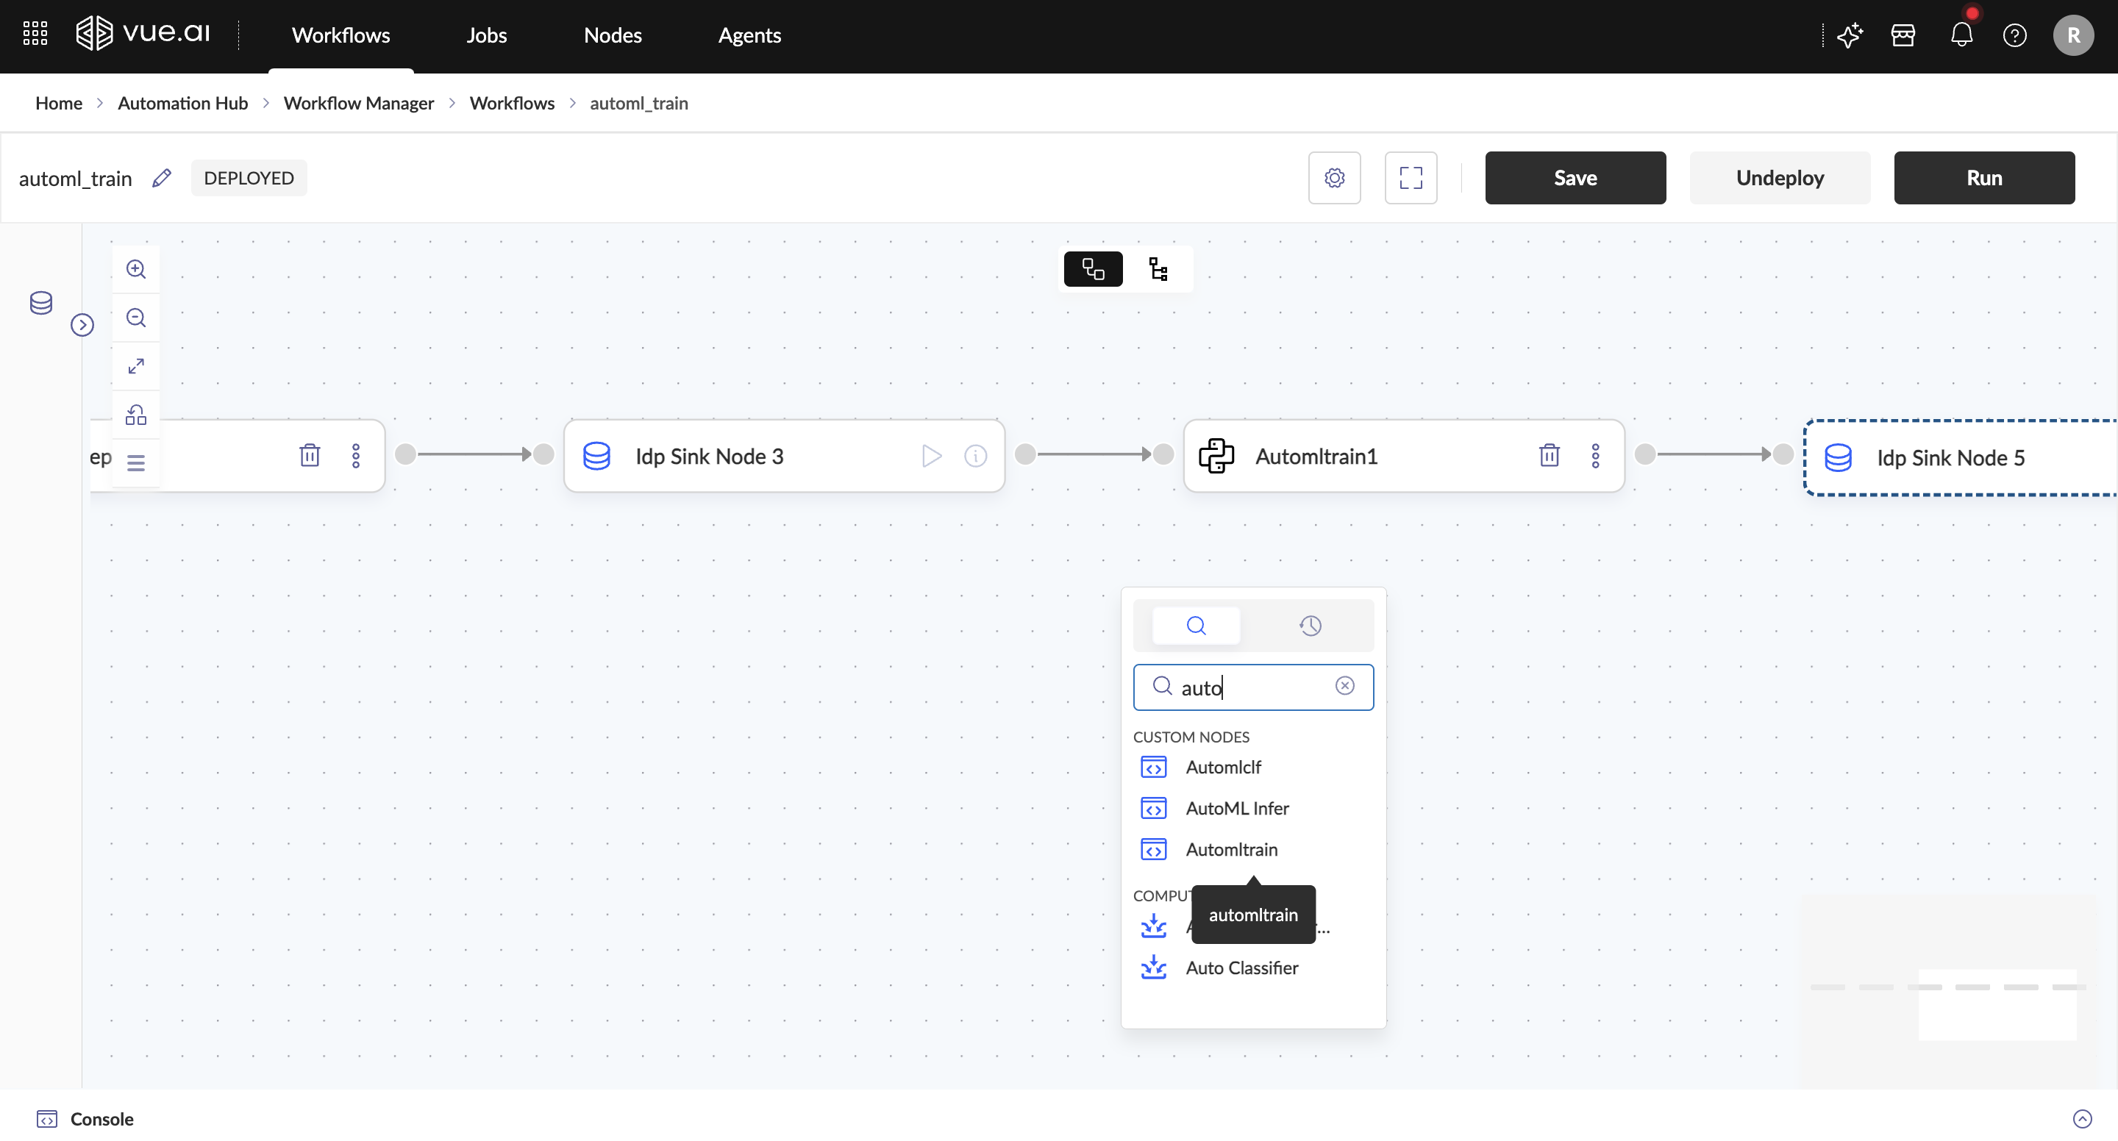Viewport: 2118px width, 1141px height.
Task: Click the fullscreen canvas icon
Action: tap(1411, 178)
